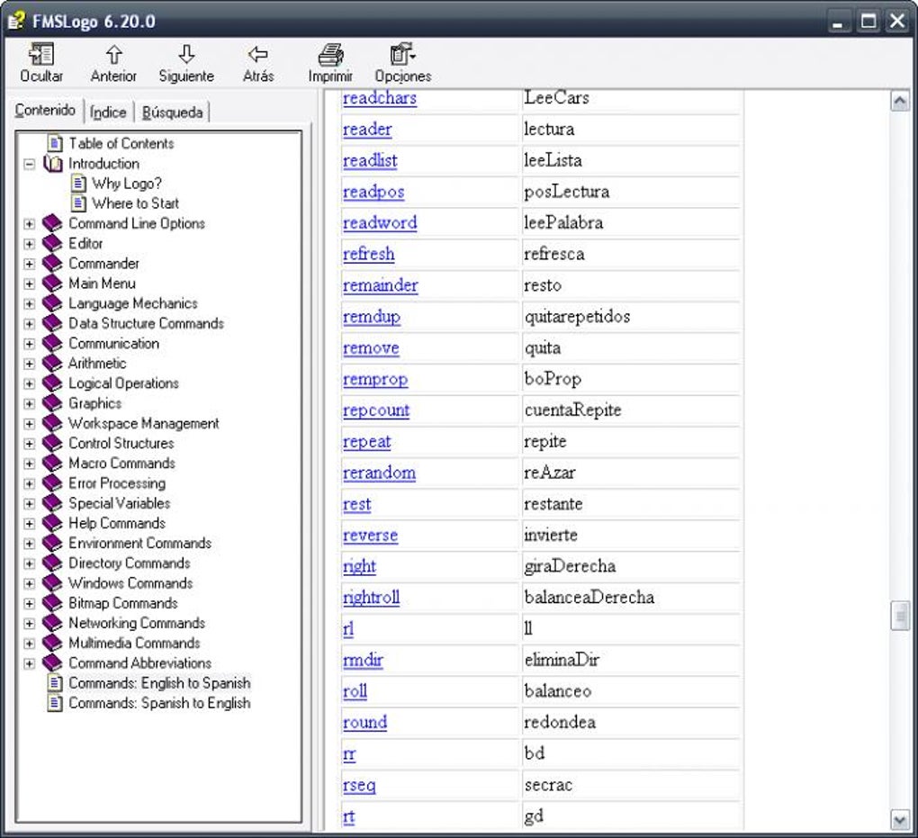This screenshot has width=918, height=838.
Task: Expand the Workspace Management node
Action: [x=30, y=423]
